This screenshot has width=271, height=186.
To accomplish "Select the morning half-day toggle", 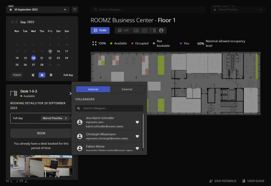I will (33, 75).
